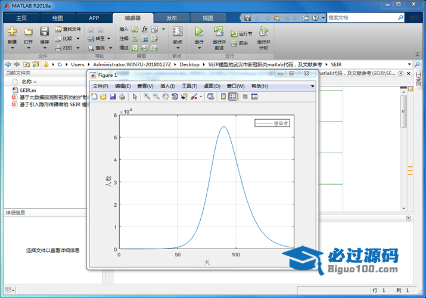Open Figure 1 查看(V) menu
Viewport: 426px width, 298px height.
pyautogui.click(x=145, y=86)
